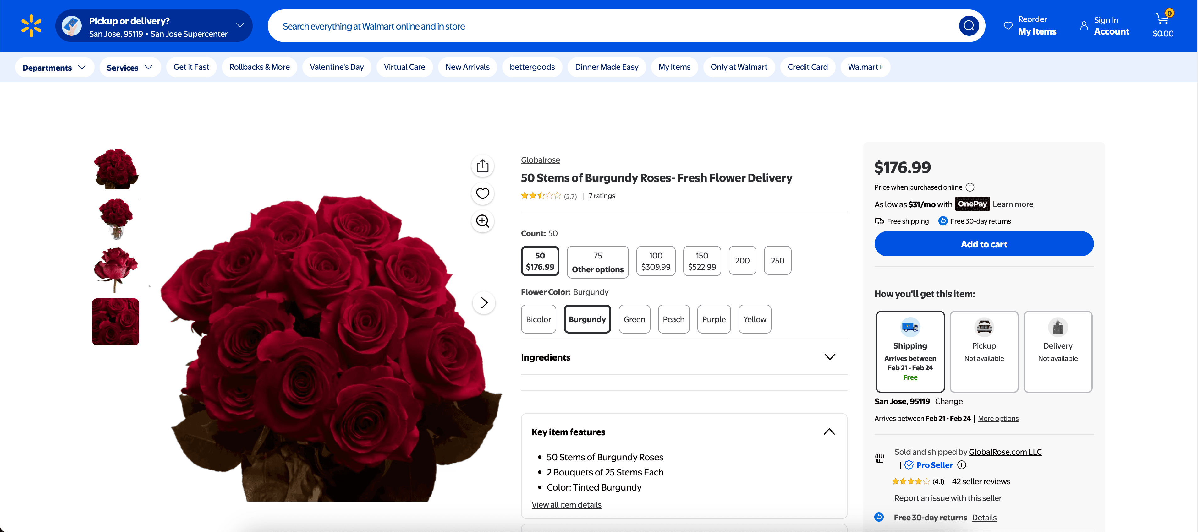Select the Shipping fulfillment option

(910, 352)
